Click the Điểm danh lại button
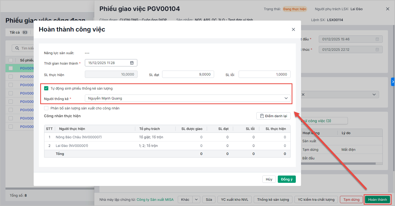The width and height of the screenshot is (395, 206). click(273, 116)
